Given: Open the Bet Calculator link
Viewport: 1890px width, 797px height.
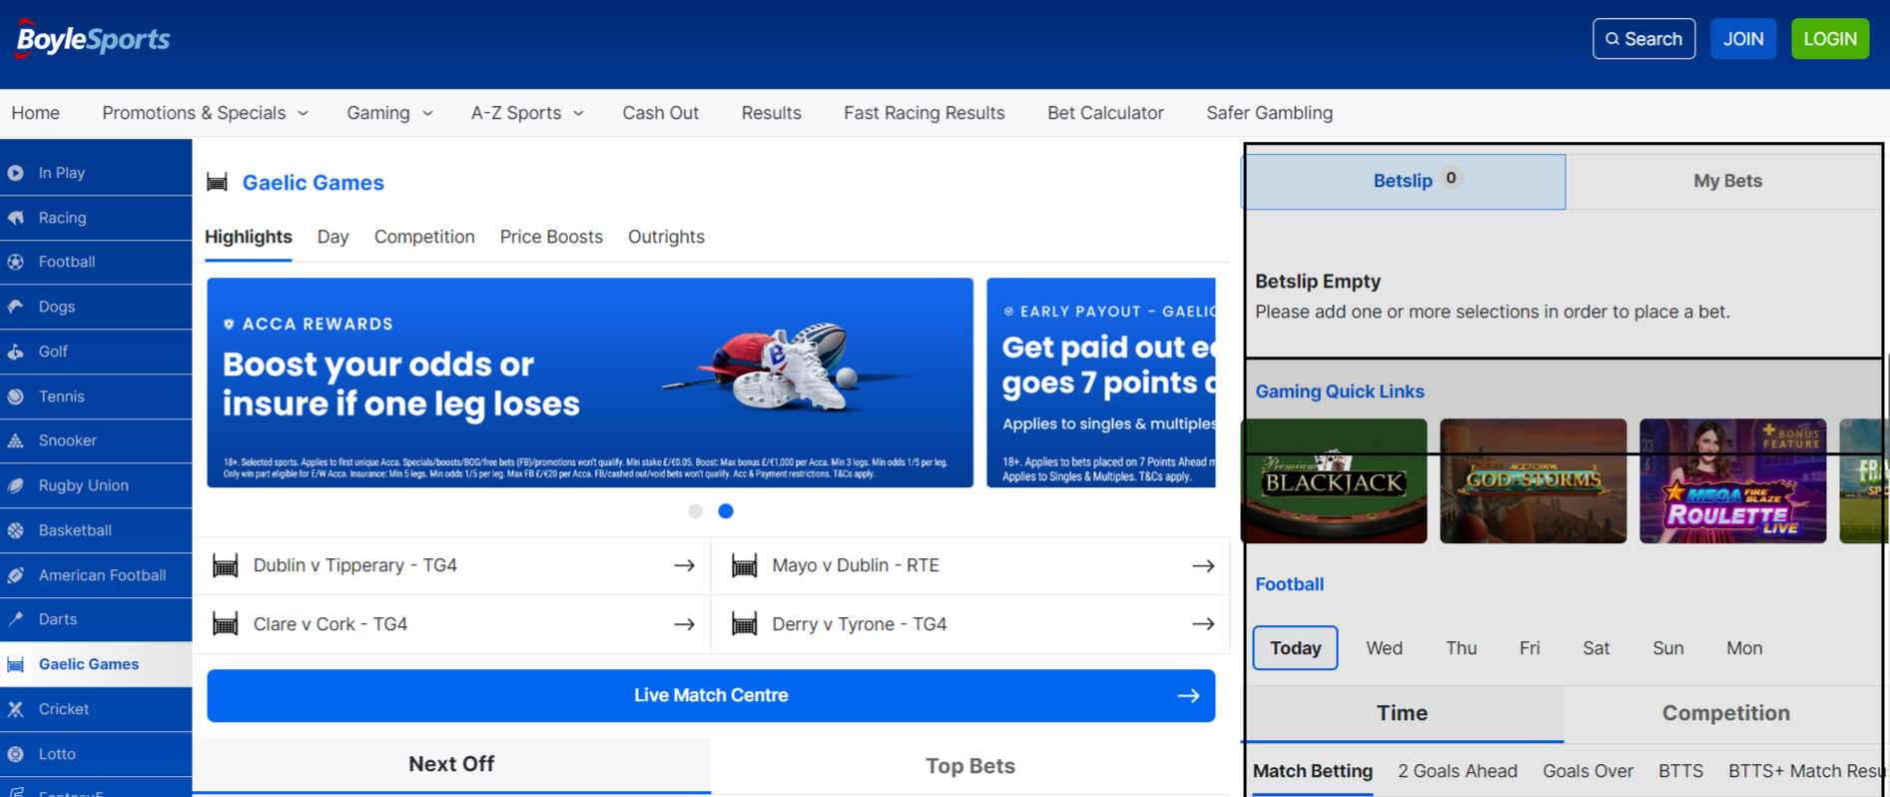Looking at the screenshot, I should point(1105,113).
